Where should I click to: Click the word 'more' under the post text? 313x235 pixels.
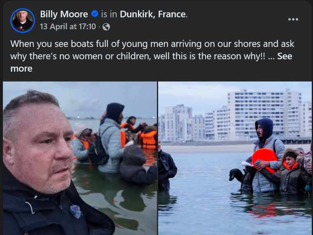tap(21, 69)
